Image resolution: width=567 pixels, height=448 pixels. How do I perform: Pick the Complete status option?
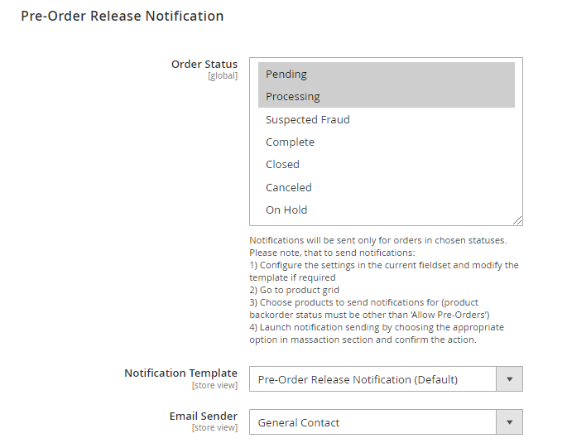click(x=290, y=142)
